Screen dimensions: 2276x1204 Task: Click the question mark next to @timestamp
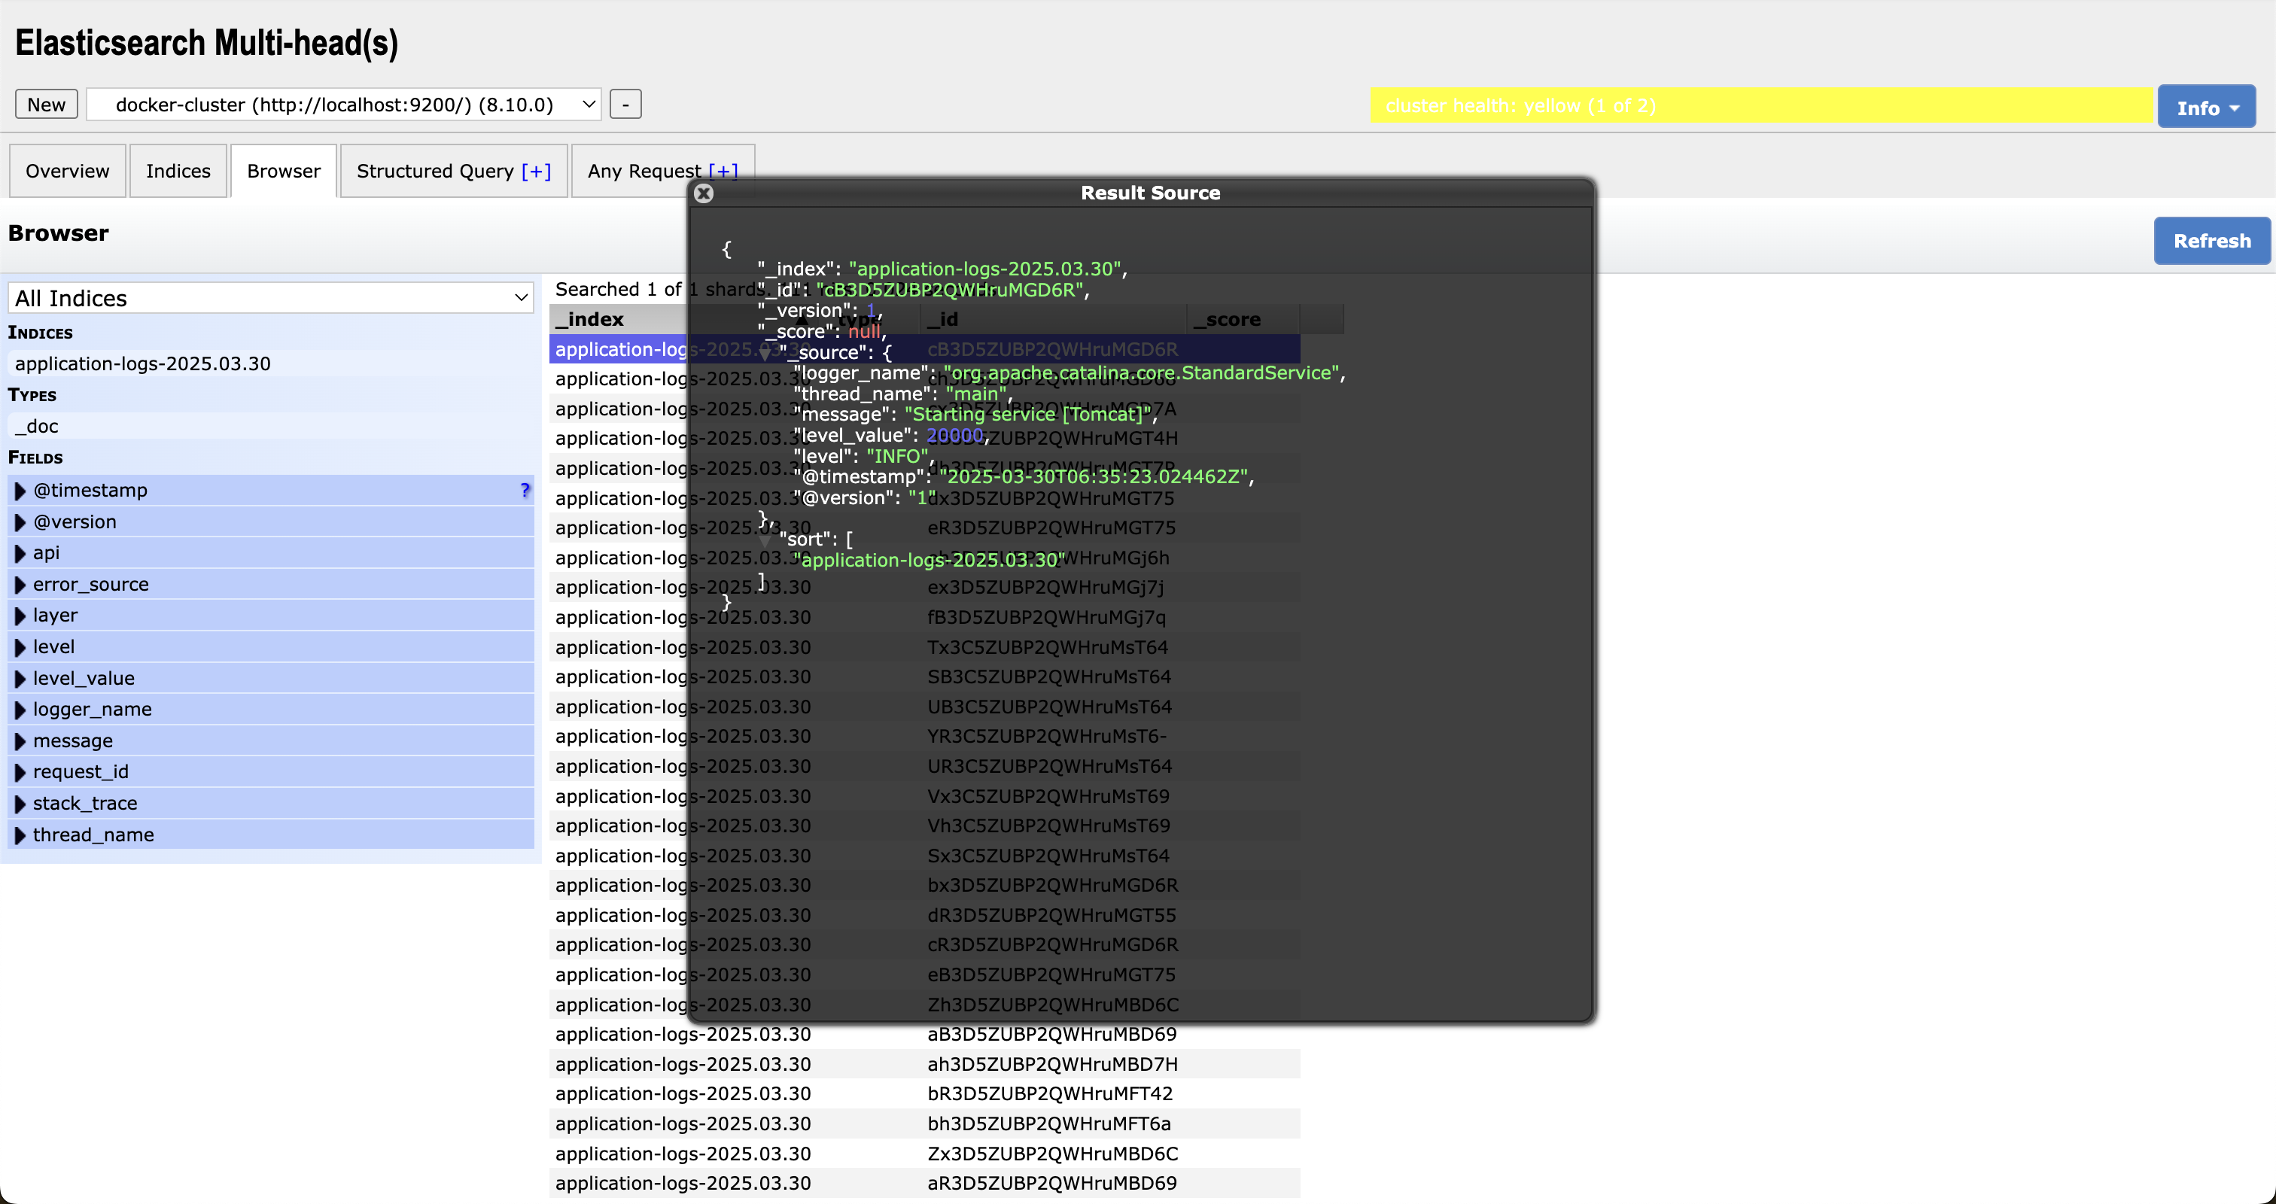pyautogui.click(x=525, y=491)
